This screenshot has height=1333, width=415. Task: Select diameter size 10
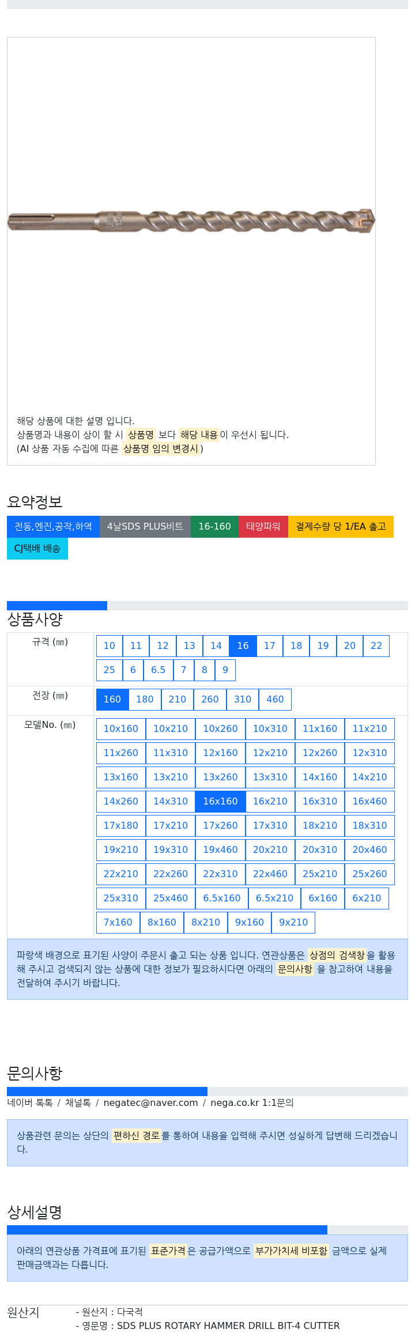[x=110, y=646]
